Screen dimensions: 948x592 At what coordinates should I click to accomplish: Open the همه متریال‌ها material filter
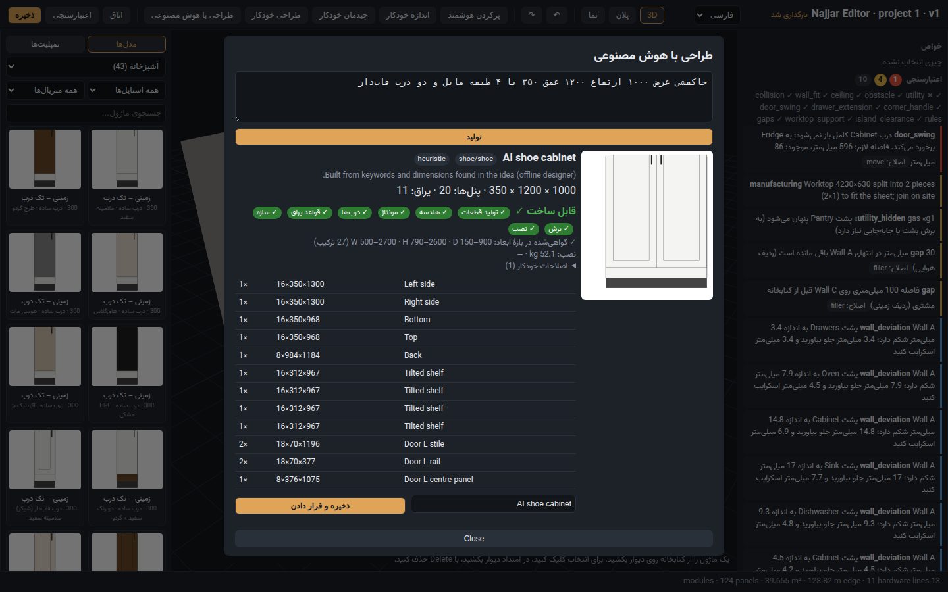[45, 90]
